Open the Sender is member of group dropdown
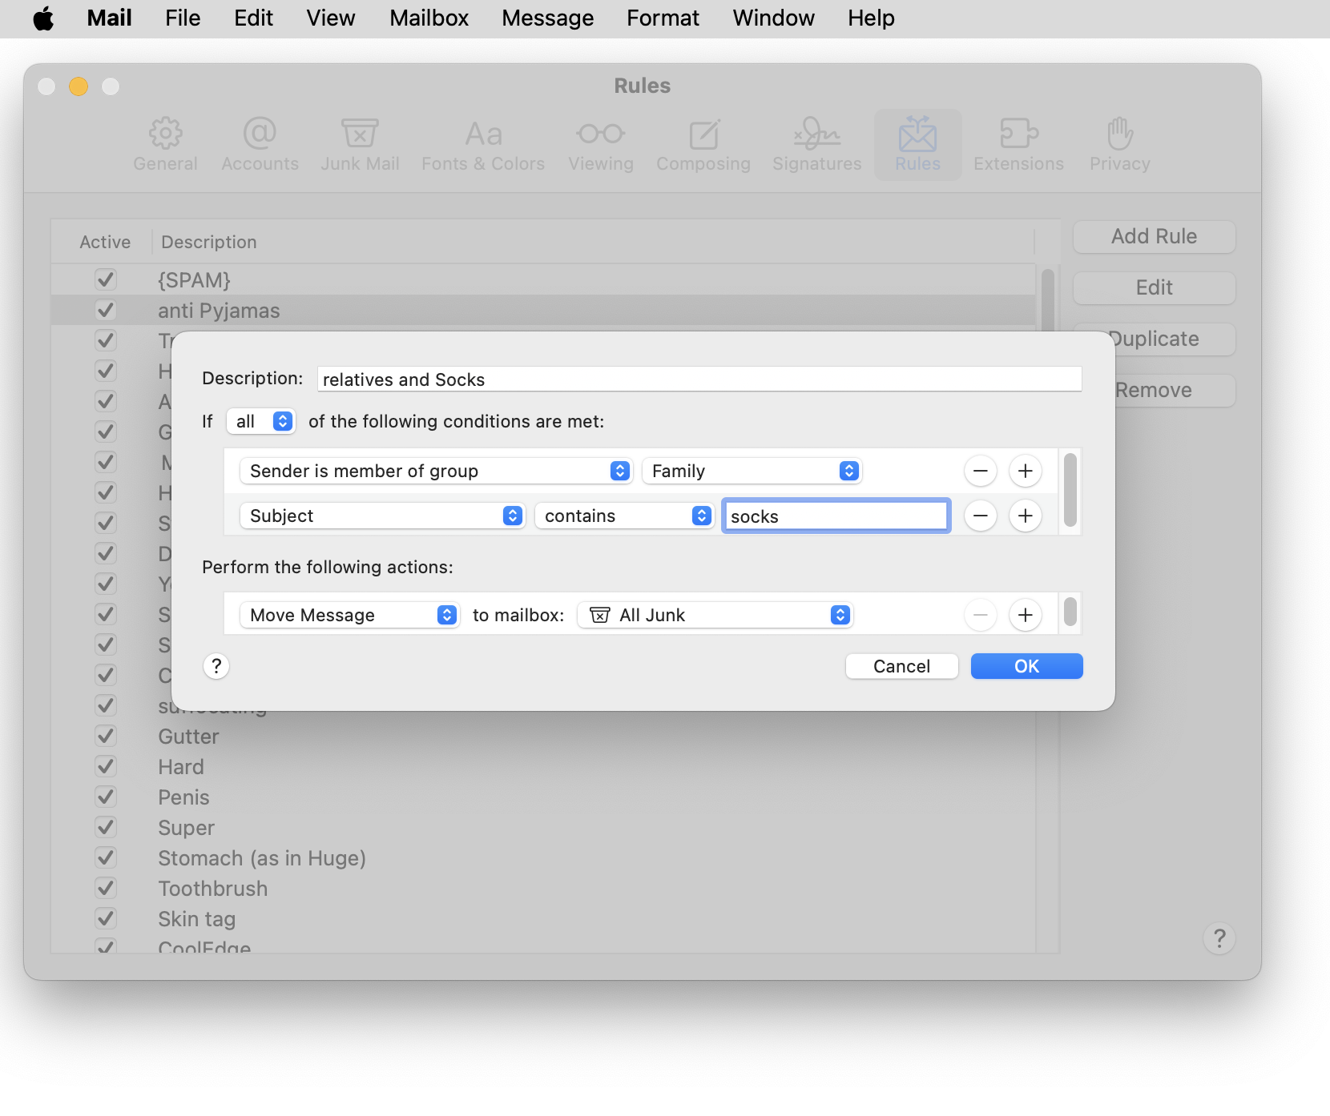Screen dimensions: 1330x1116 pyautogui.click(x=436, y=471)
